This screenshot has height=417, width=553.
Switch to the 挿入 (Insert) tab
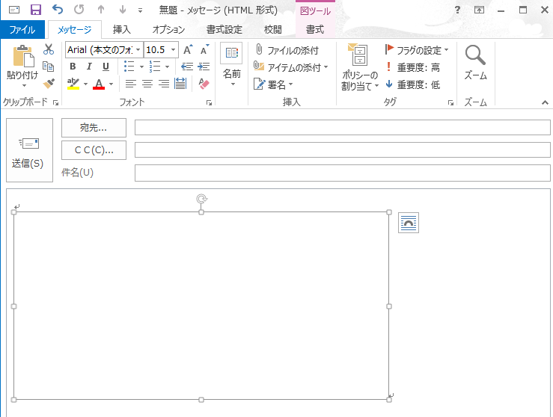[121, 30]
